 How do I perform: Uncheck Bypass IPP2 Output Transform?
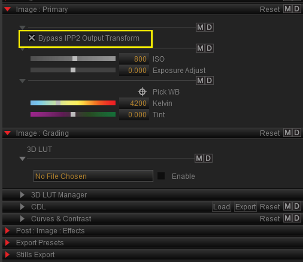tap(32, 38)
